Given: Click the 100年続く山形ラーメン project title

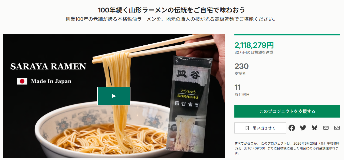Looking at the screenshot, I should pos(172,10).
